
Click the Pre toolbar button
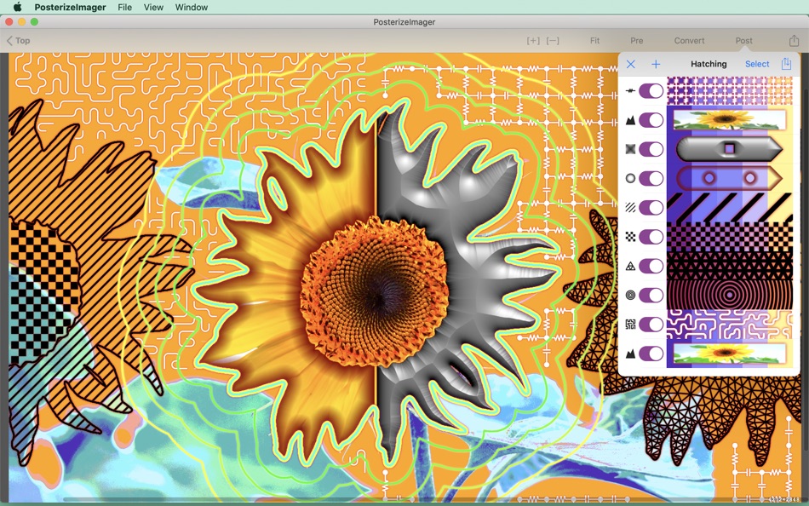(637, 40)
